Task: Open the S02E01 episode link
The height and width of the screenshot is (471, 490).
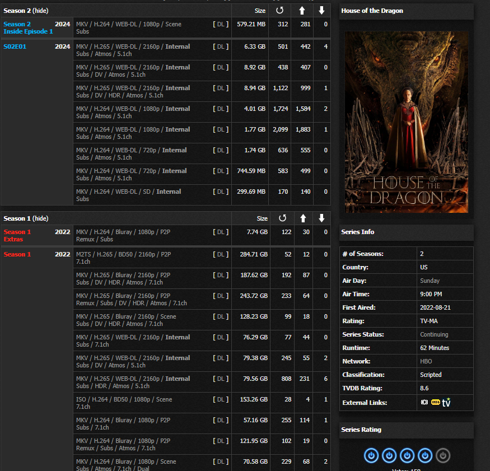Action: pos(15,46)
